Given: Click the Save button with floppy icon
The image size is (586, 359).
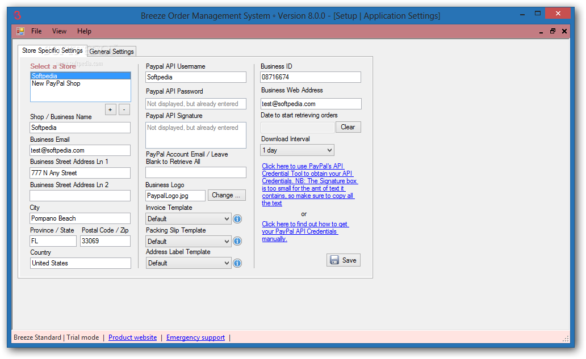Looking at the screenshot, I should (x=344, y=260).
